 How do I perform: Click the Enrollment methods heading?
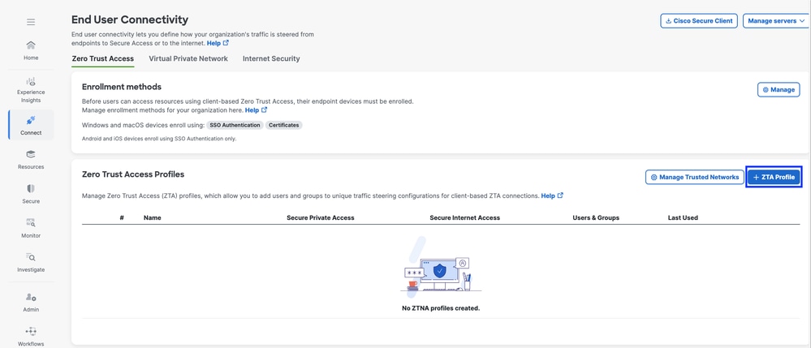pos(122,87)
